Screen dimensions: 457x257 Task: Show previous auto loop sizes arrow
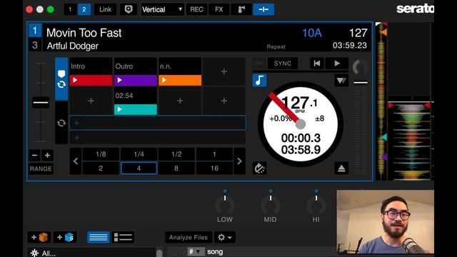(76, 161)
